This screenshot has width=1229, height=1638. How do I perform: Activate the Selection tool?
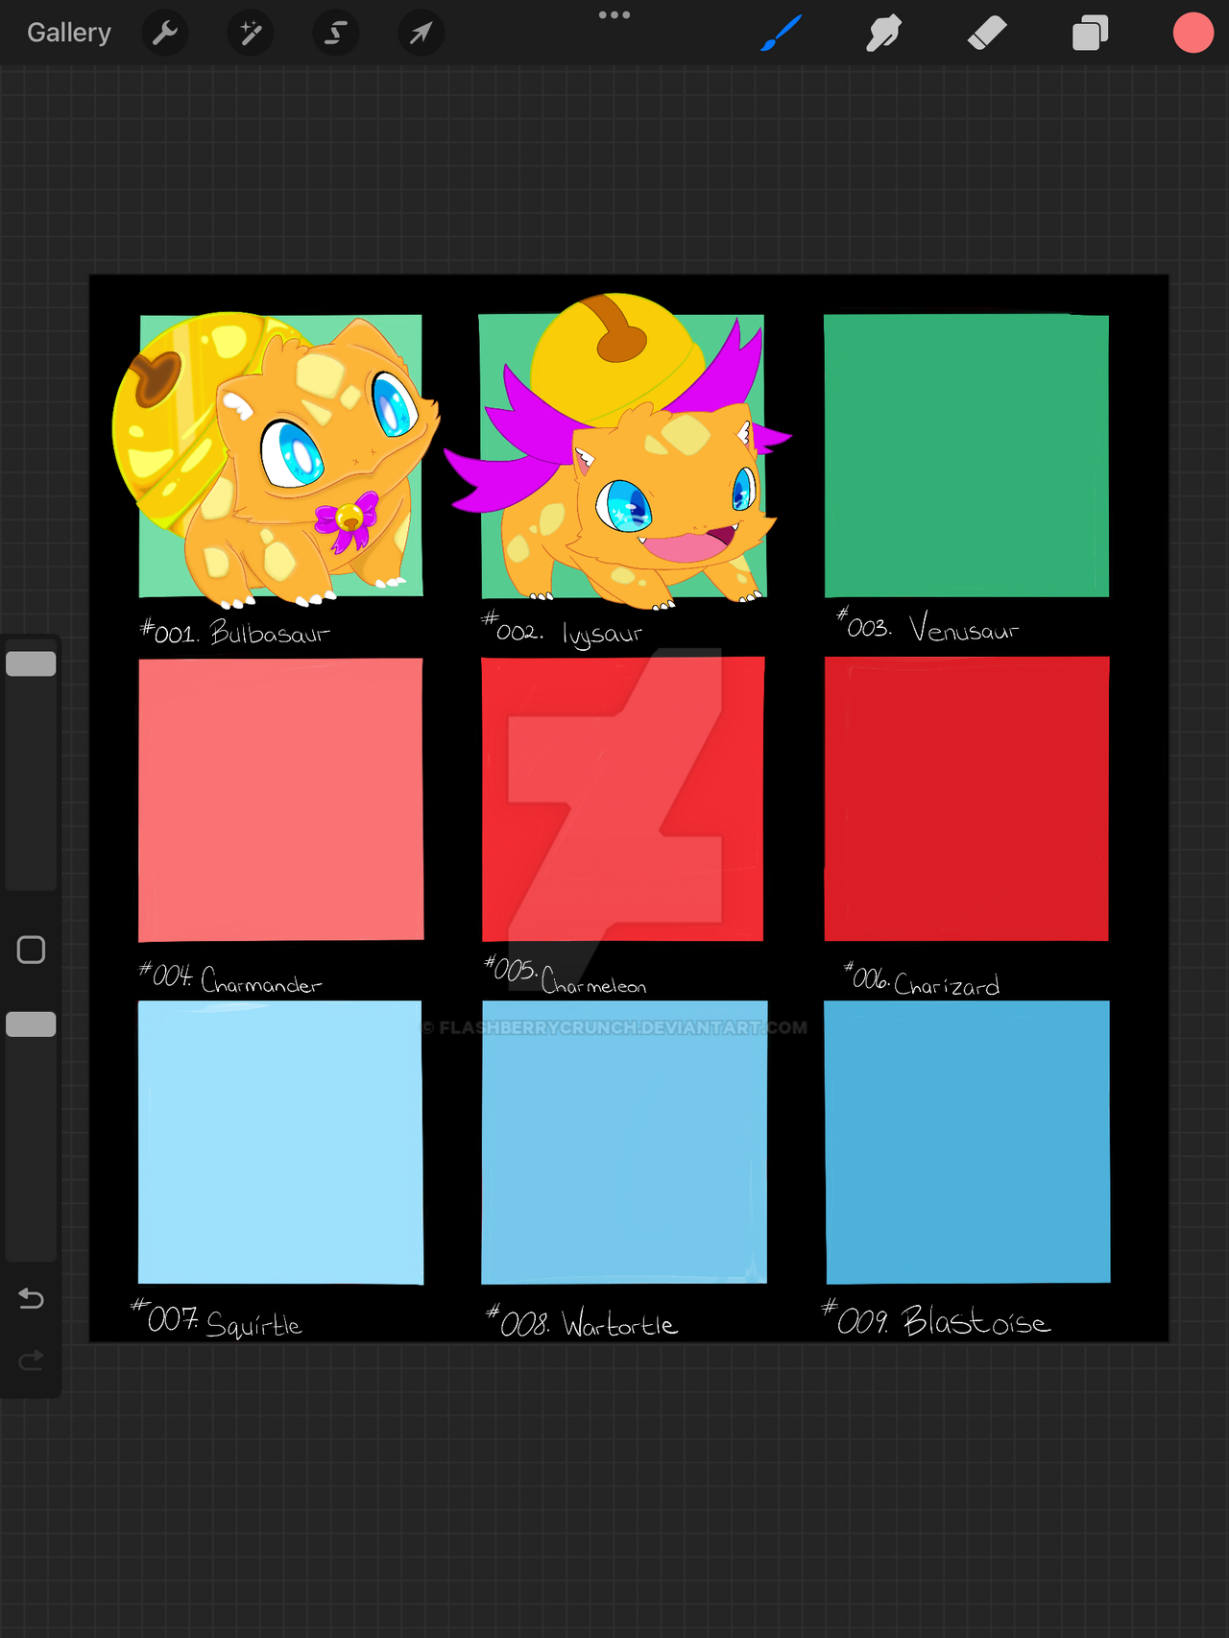[336, 33]
